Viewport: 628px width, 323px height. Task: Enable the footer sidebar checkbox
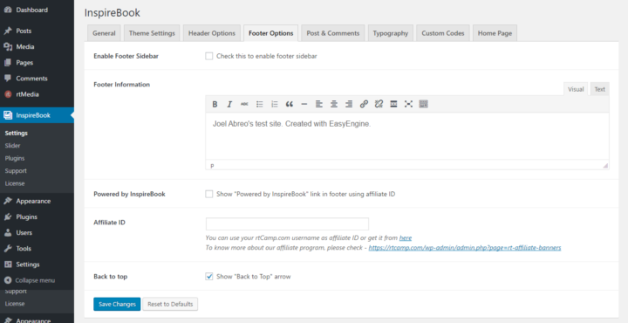[x=209, y=56]
